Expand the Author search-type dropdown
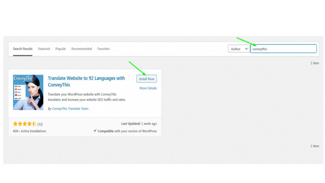The width and height of the screenshot is (325, 183). point(239,49)
